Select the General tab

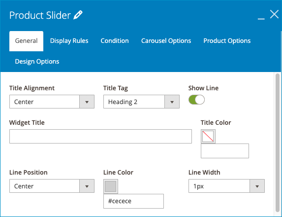[26, 41]
